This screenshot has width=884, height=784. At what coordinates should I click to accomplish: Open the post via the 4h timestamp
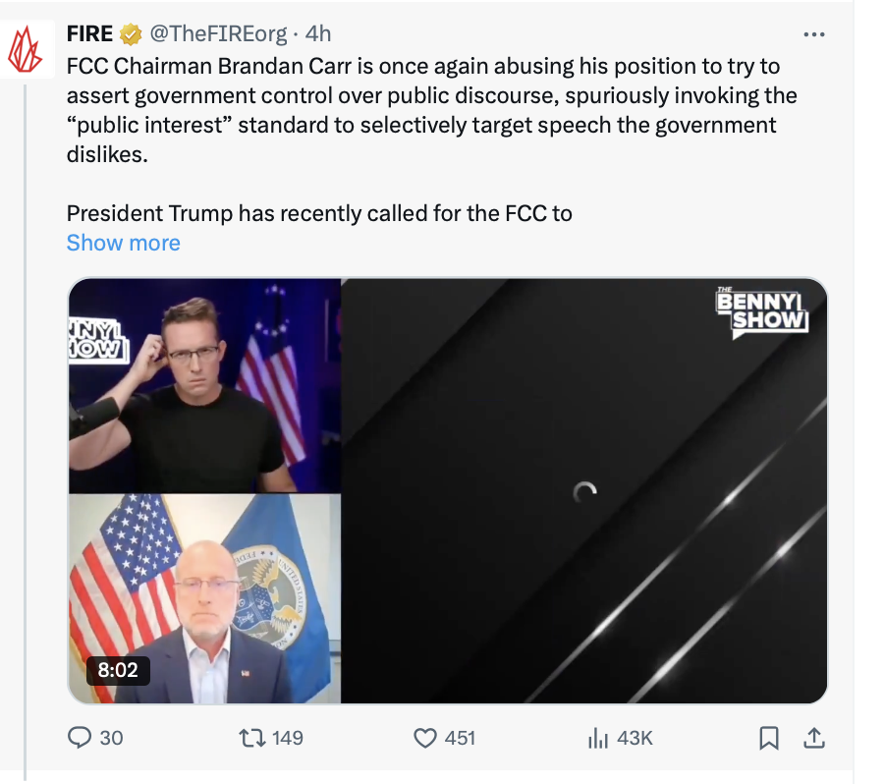[x=318, y=34]
